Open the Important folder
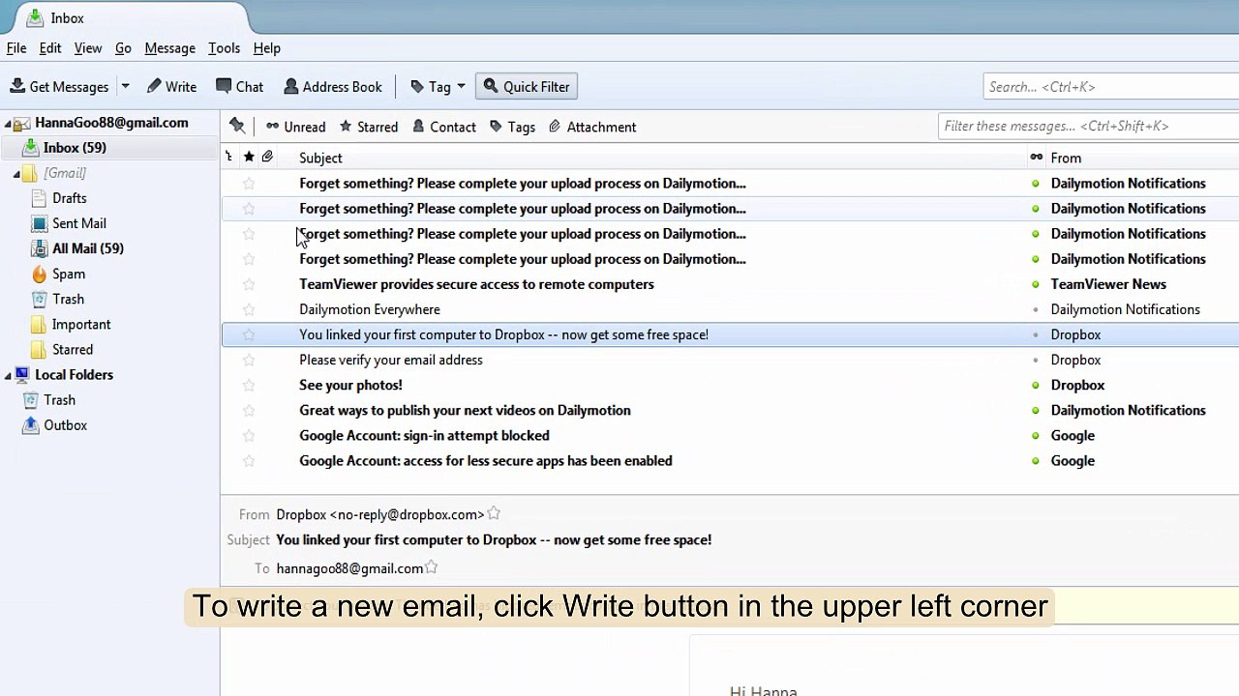This screenshot has height=696, width=1239. [x=80, y=324]
